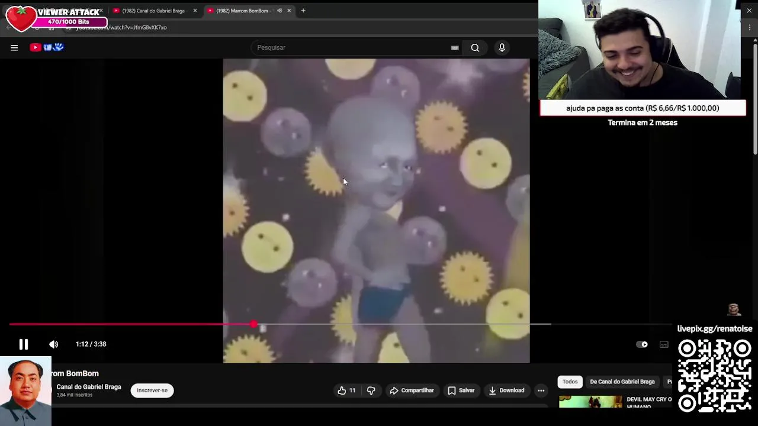Image resolution: width=758 pixels, height=426 pixels.
Task: Click the Viewer Attack bits overlay
Action: 57,18
